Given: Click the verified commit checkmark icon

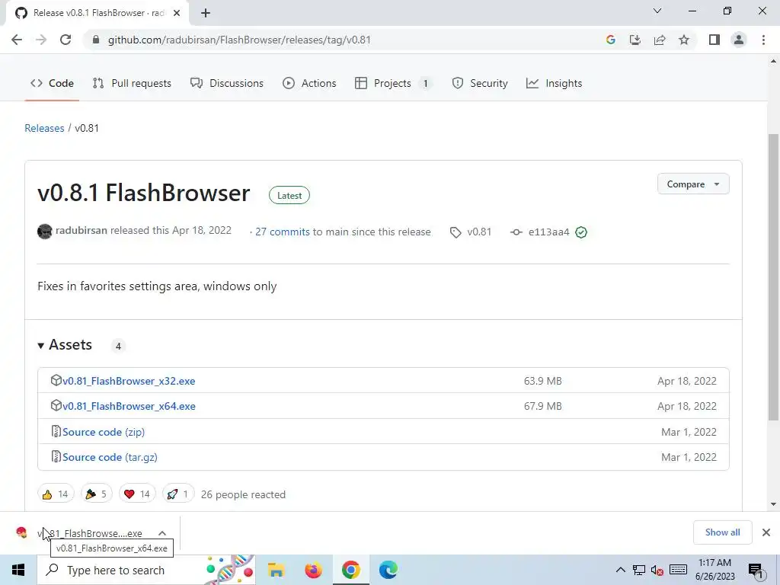Looking at the screenshot, I should pyautogui.click(x=581, y=232).
